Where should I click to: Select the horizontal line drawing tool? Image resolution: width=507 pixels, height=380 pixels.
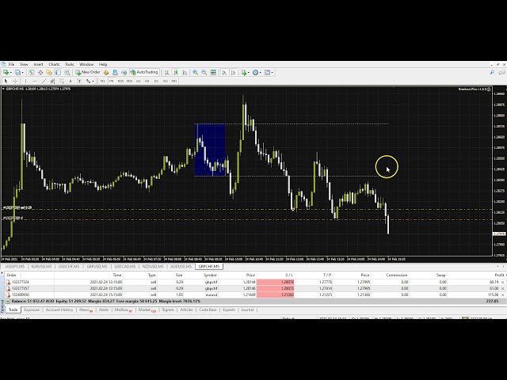click(34, 81)
